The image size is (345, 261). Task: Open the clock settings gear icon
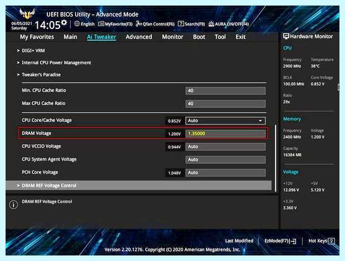64,23
